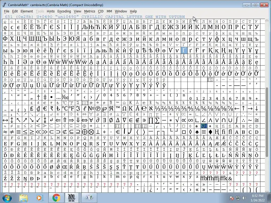
Task: Select the not-equal ≠ glyph cell
Action: coord(12,132)
